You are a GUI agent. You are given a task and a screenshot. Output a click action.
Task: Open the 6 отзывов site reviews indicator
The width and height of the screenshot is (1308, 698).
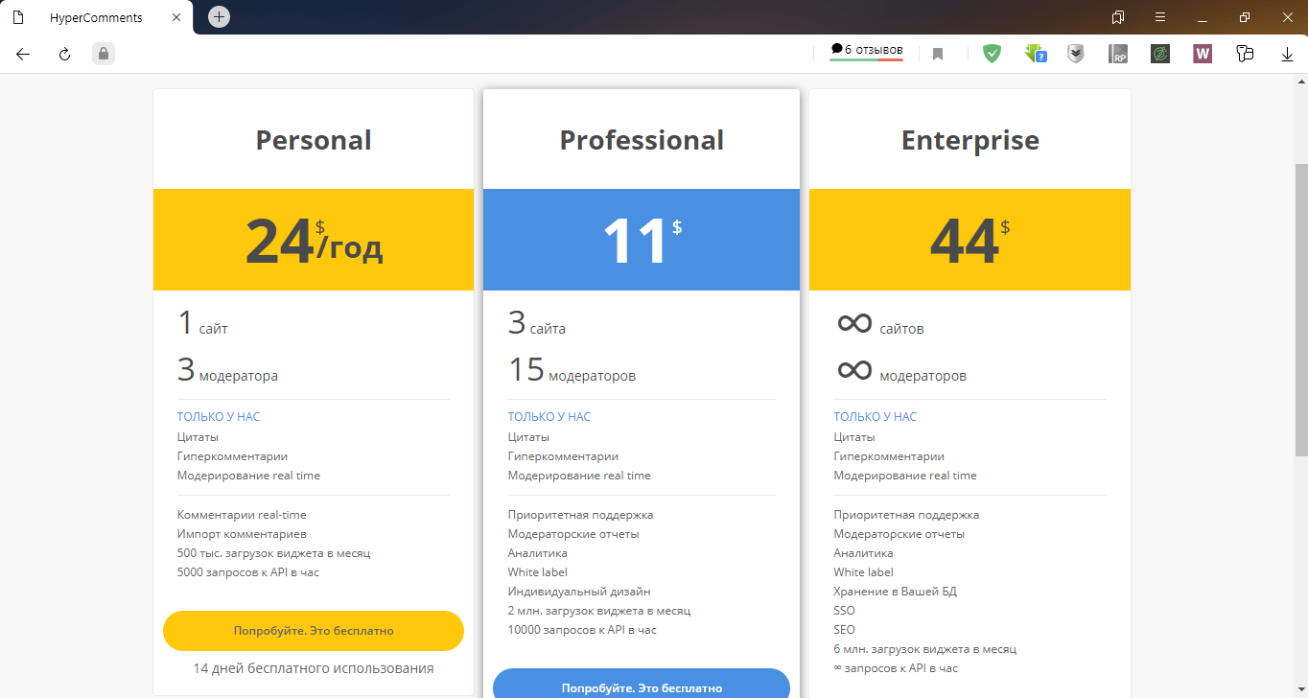(867, 51)
